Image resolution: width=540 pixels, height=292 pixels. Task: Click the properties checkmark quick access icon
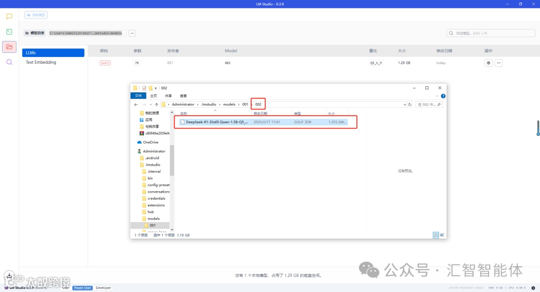144,88
